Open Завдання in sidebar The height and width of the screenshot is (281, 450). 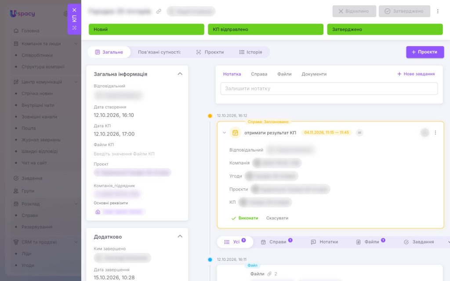[32, 178]
